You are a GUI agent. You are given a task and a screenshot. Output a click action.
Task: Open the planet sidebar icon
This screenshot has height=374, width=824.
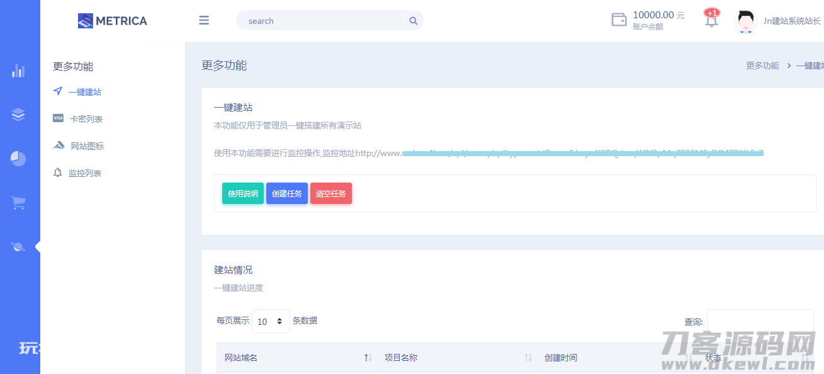[18, 246]
